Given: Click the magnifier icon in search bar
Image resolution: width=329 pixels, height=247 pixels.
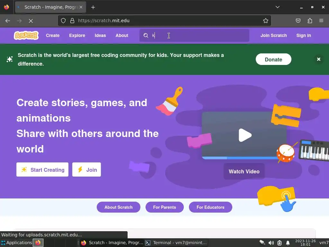Looking at the screenshot, I should pos(146,35).
